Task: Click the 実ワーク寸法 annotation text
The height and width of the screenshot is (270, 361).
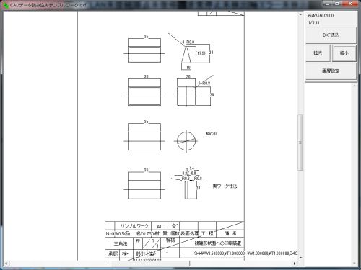Action: coord(225,186)
